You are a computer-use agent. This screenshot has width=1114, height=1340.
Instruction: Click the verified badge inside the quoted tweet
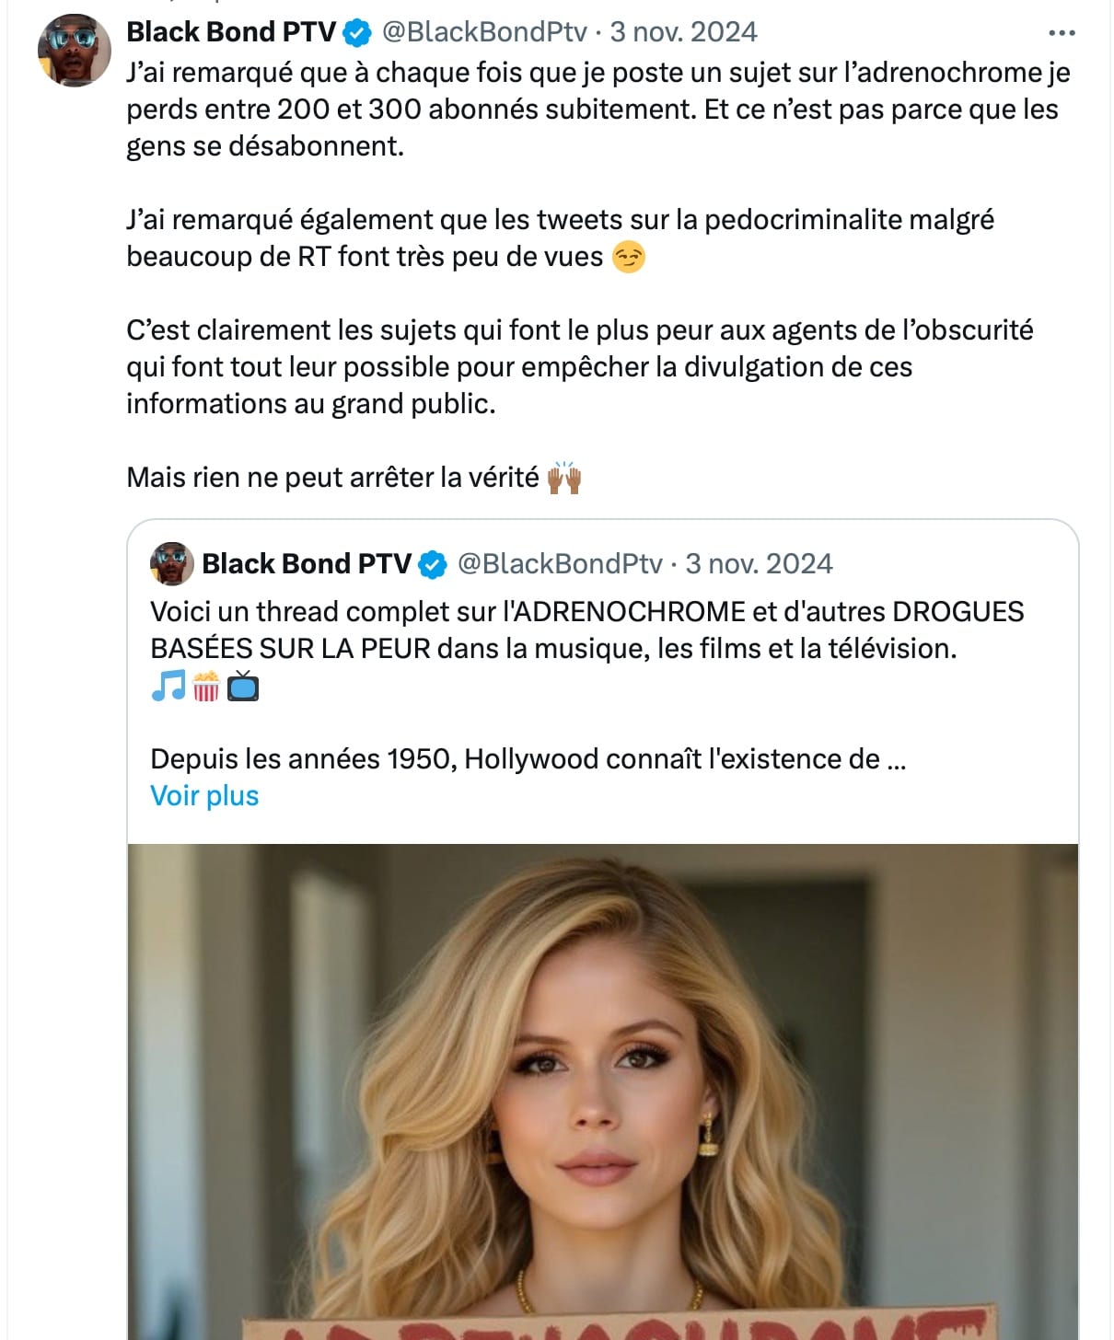[433, 564]
